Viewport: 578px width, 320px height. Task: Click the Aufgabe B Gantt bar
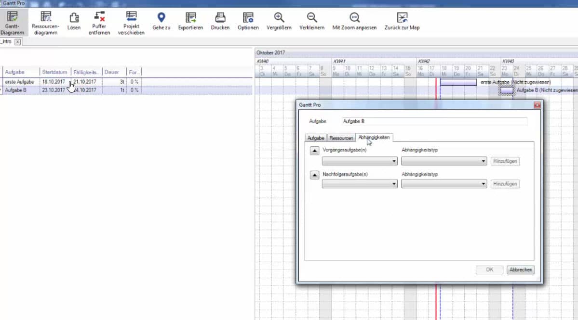507,90
